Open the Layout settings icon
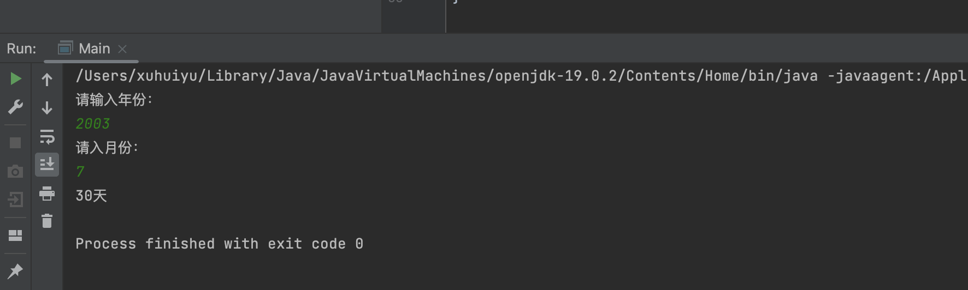 [15, 235]
